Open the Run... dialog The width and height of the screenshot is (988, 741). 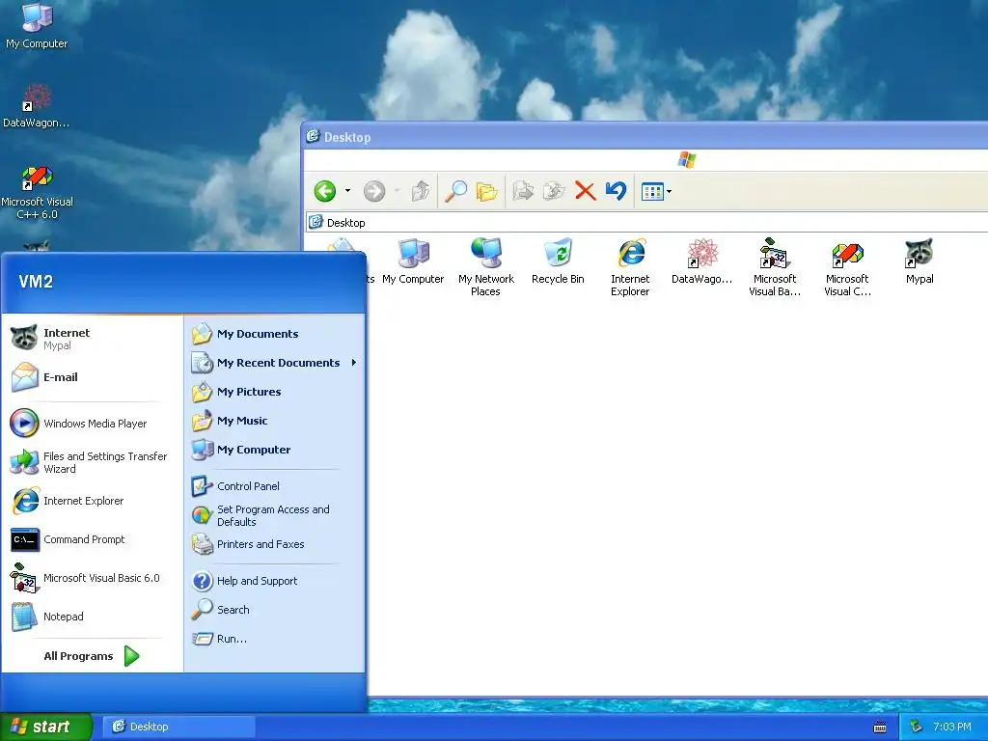pyautogui.click(x=275, y=639)
